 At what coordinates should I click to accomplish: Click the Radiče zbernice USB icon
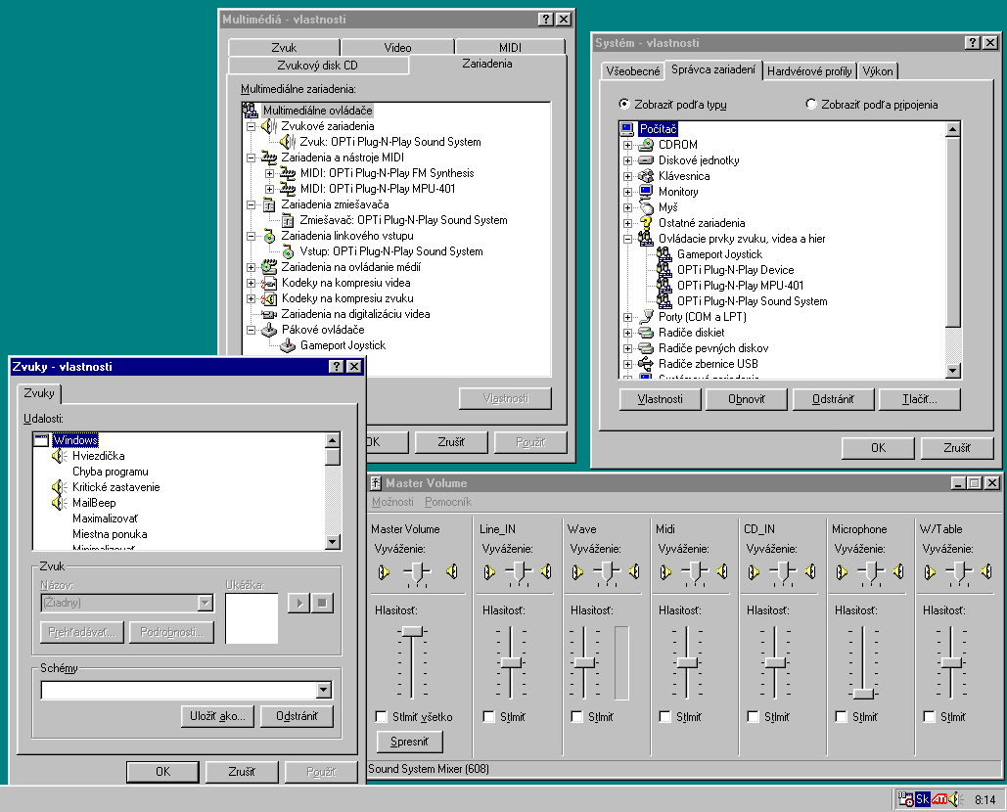646,364
